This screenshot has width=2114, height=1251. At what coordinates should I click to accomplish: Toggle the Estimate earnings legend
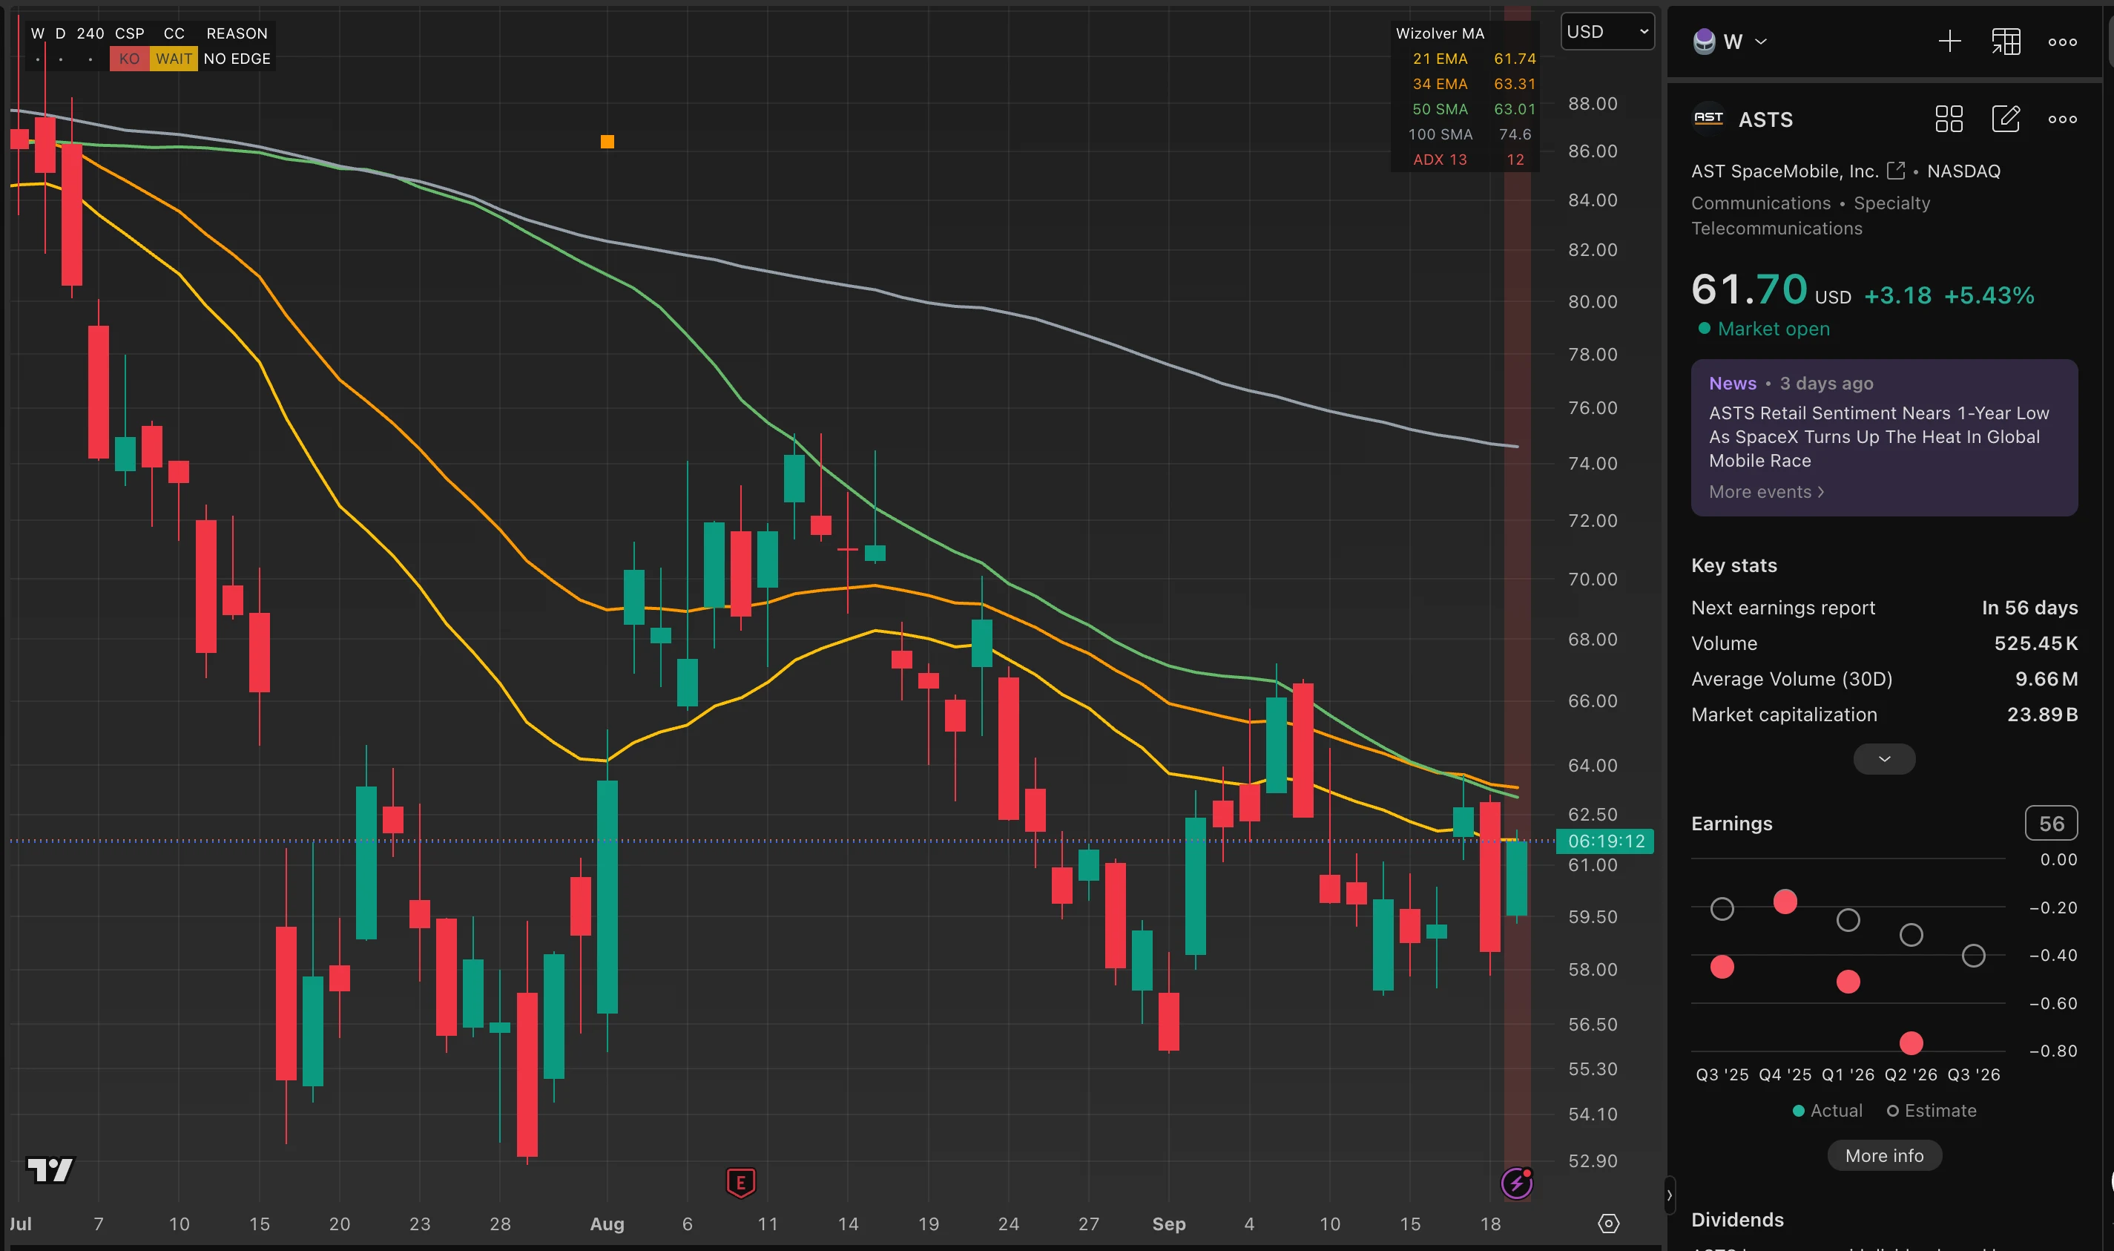[1932, 1110]
